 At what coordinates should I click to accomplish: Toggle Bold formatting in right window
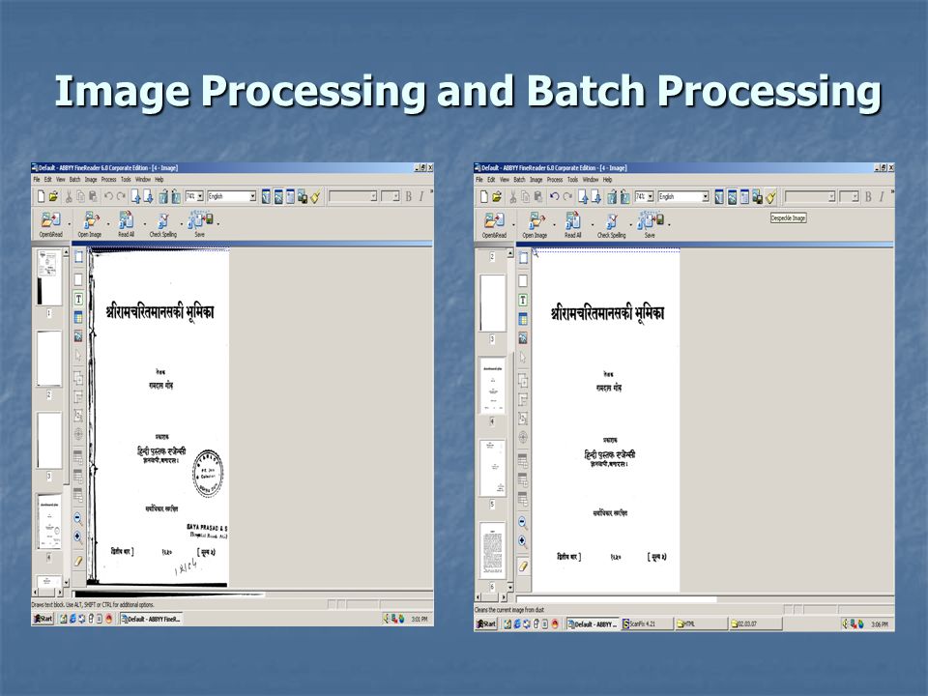[x=868, y=197]
